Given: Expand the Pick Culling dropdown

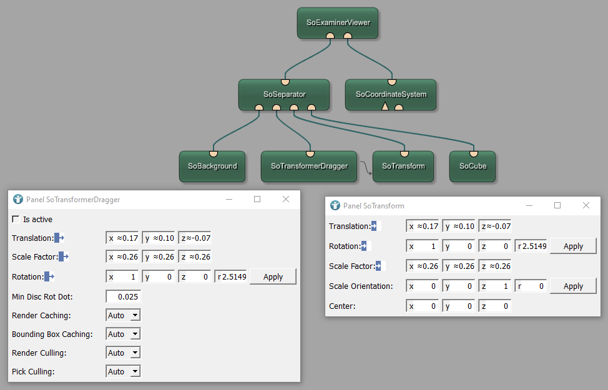Looking at the screenshot, I should (123, 372).
